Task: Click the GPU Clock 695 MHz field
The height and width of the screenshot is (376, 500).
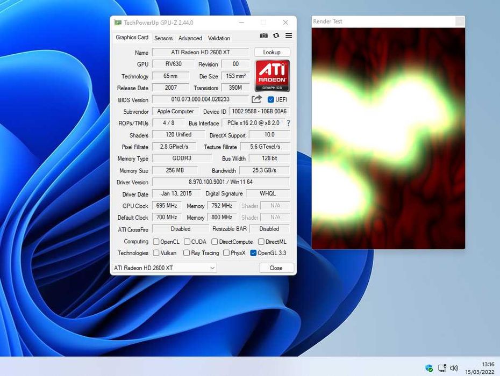Action: click(167, 206)
